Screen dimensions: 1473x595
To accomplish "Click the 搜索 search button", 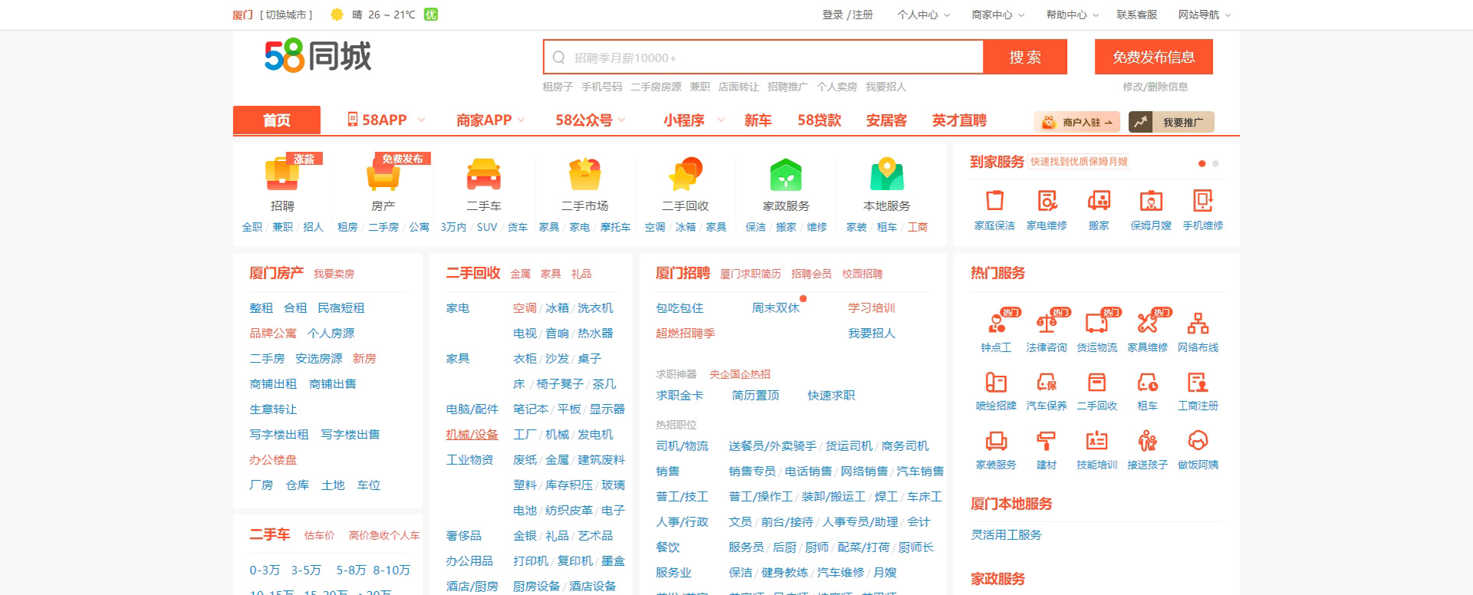I will pyautogui.click(x=1025, y=57).
